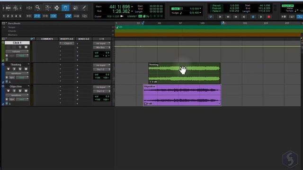Screen dimensions: 303x170
Task: Mute the Thinking track
Action: click(x=26, y=69)
